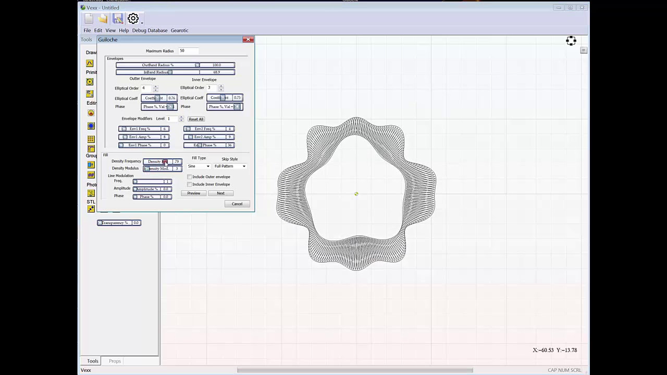
Task: Adjust the Line Modulation Freq. slider
Action: coord(152,181)
